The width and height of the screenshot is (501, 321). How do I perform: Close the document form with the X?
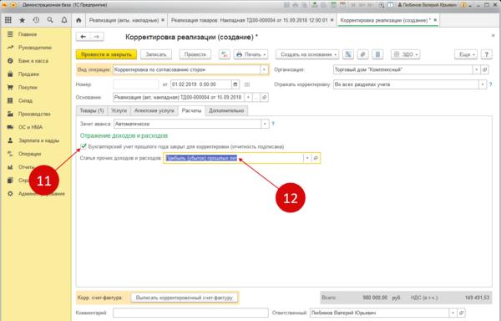(493, 36)
